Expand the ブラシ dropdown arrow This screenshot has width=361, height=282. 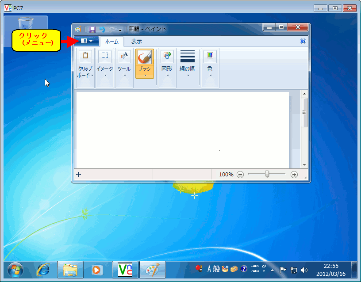(145, 75)
